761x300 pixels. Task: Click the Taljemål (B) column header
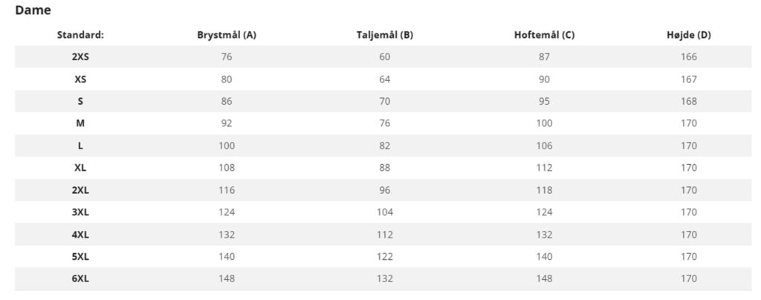tap(384, 35)
